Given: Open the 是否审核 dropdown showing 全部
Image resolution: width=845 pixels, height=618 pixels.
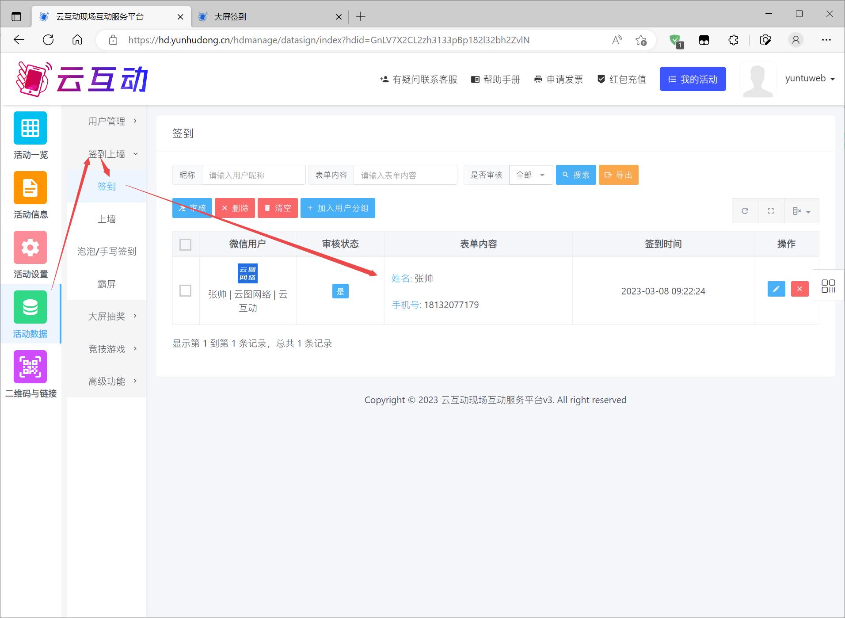Looking at the screenshot, I should pyautogui.click(x=530, y=175).
